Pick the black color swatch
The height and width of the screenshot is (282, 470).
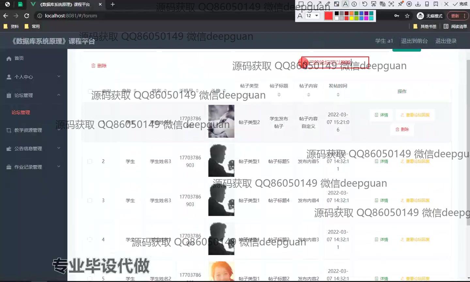[x=337, y=13]
